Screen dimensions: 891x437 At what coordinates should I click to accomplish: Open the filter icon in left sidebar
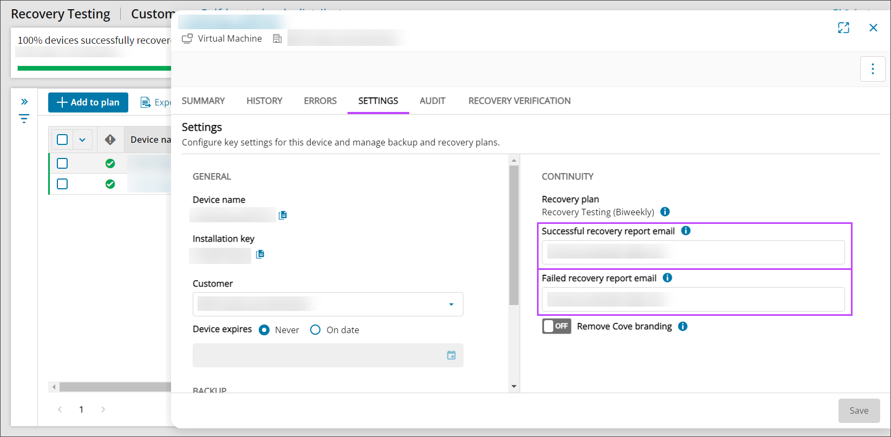[x=24, y=119]
